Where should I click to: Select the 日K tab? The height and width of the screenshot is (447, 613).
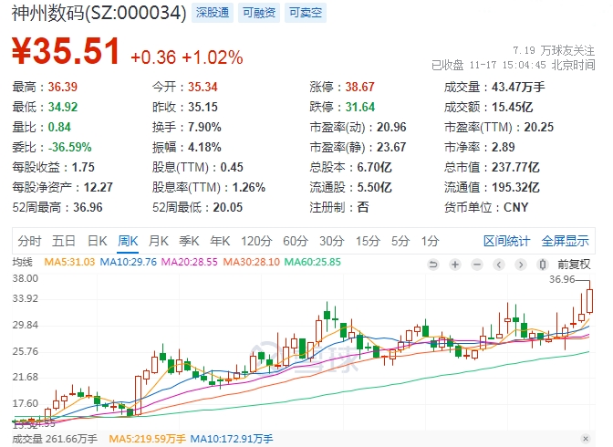(x=97, y=241)
